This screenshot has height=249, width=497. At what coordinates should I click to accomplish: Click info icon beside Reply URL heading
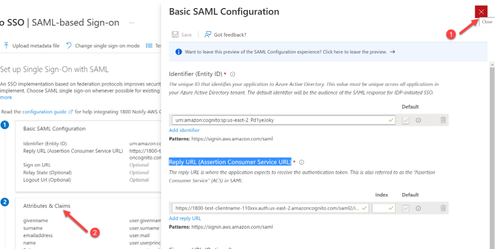(x=301, y=162)
